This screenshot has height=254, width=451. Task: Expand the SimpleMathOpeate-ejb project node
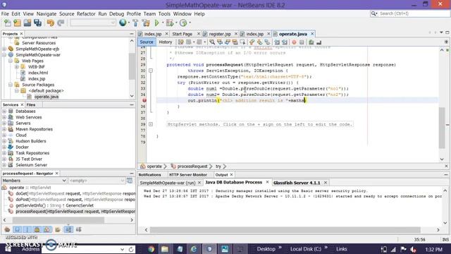coord(4,49)
